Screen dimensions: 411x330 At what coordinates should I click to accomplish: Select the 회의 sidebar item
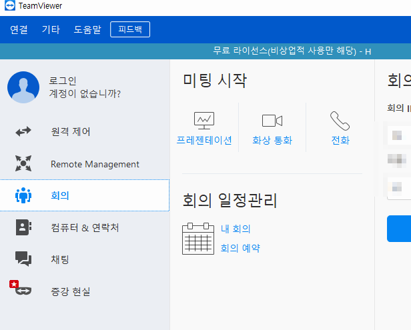pyautogui.click(x=85, y=195)
